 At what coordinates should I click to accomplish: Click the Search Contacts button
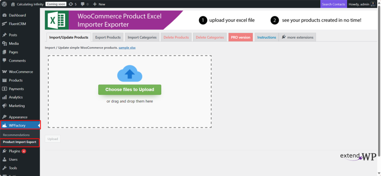(333, 4)
